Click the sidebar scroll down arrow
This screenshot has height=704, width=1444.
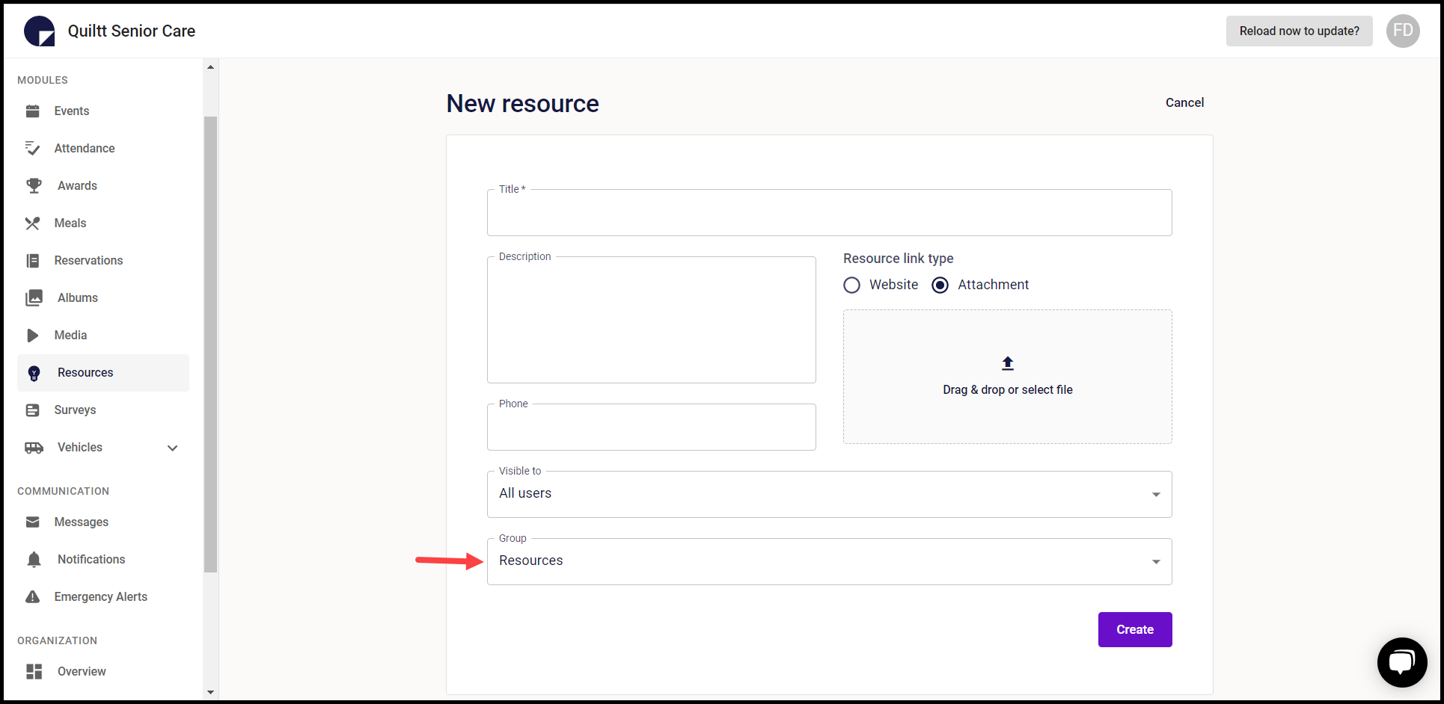click(x=210, y=692)
